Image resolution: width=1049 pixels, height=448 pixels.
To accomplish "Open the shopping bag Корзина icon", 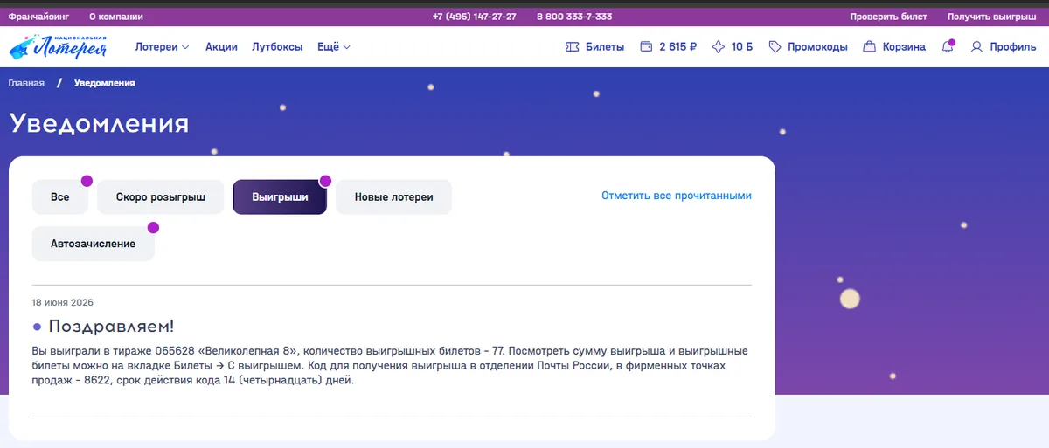I will click(x=869, y=47).
